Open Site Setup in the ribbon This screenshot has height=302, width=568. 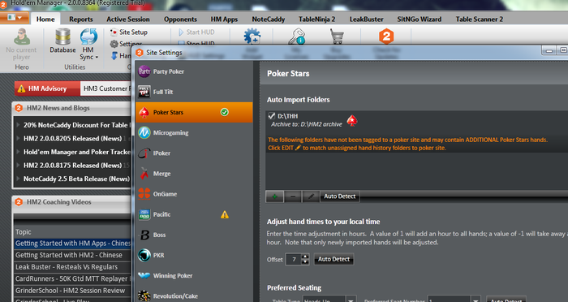pos(129,32)
